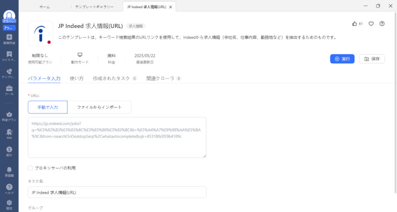Open マイスペース from the sidebar
Image resolution: width=397 pixels, height=212 pixels.
pos(9,54)
